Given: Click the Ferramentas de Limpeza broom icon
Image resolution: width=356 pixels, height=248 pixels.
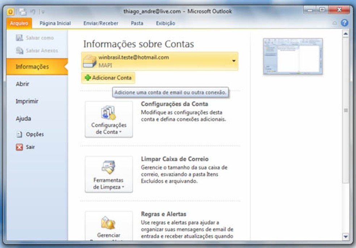Looking at the screenshot, I should [109, 167].
